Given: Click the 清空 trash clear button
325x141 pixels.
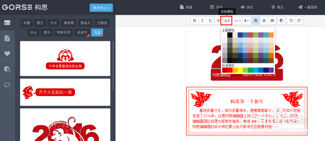Looking at the screenshot, I should (277, 7).
